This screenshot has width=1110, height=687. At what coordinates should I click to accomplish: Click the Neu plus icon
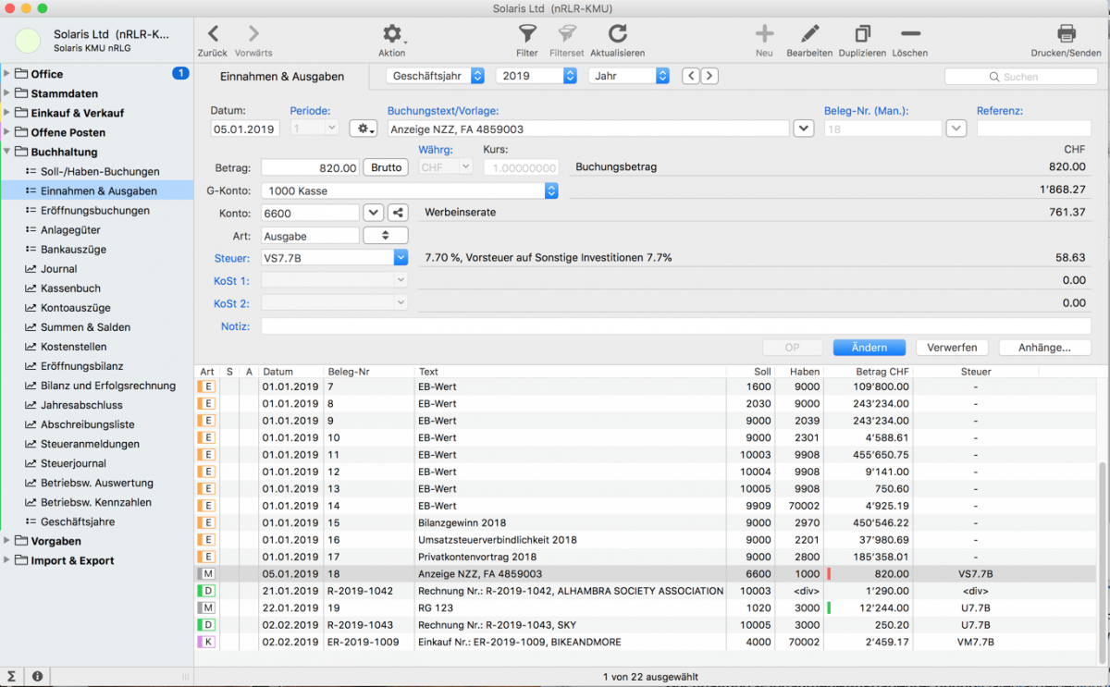(x=764, y=35)
